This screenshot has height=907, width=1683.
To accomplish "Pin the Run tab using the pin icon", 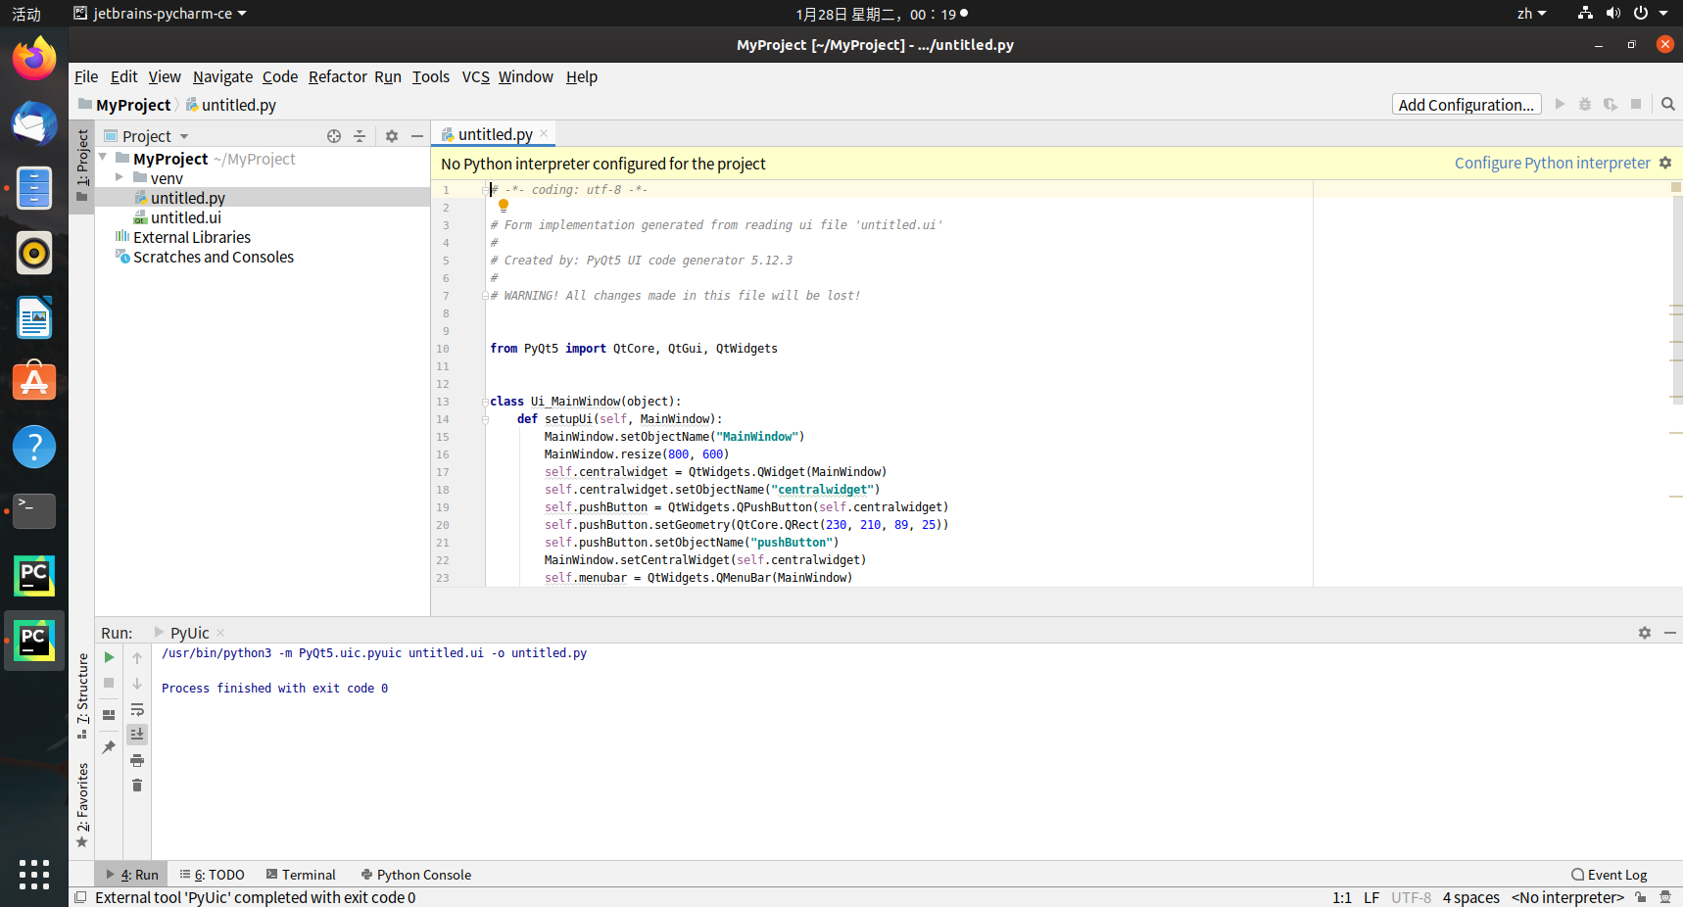I will [x=109, y=747].
